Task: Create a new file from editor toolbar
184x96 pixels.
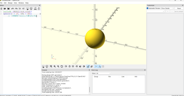Action: (1, 8)
